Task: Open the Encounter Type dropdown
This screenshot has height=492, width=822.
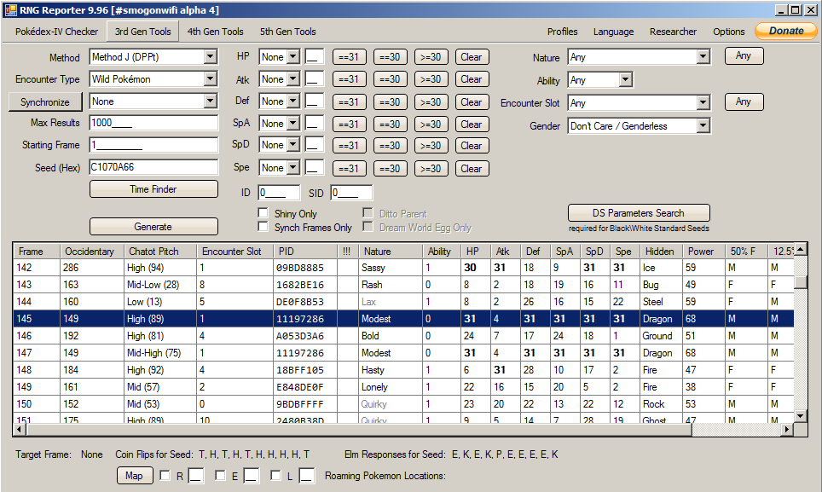Action: (x=211, y=79)
